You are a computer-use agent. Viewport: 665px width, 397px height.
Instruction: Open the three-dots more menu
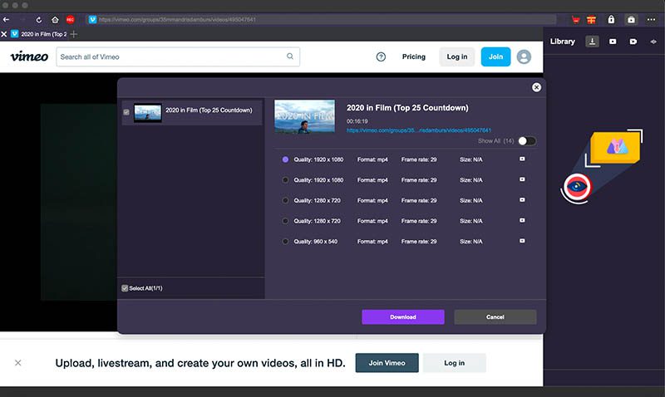point(652,19)
